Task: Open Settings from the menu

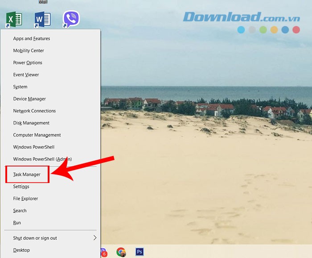Action: click(x=21, y=187)
